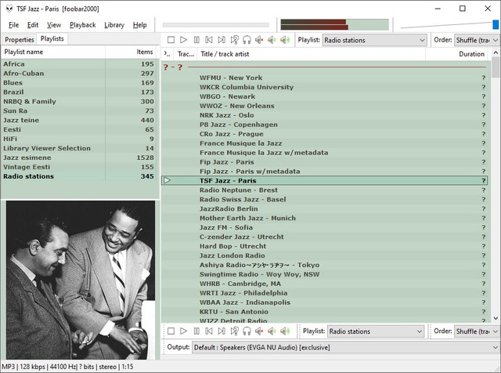The width and height of the screenshot is (501, 373).
Task: Select the Radio Swiss Jazz - Basel station
Action: (x=325, y=199)
